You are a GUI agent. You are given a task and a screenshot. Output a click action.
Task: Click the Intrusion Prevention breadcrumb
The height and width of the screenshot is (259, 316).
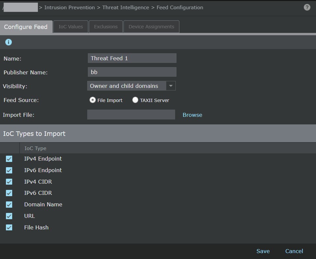[x=69, y=8]
